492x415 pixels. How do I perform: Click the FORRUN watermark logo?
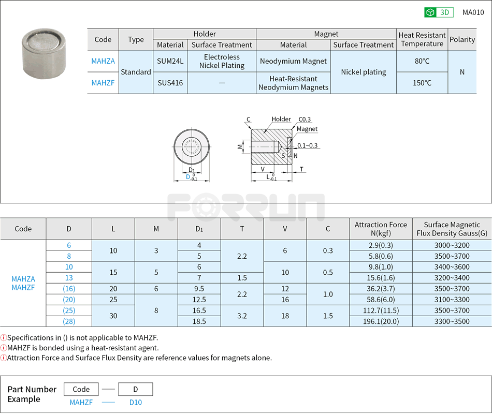coord(246,203)
